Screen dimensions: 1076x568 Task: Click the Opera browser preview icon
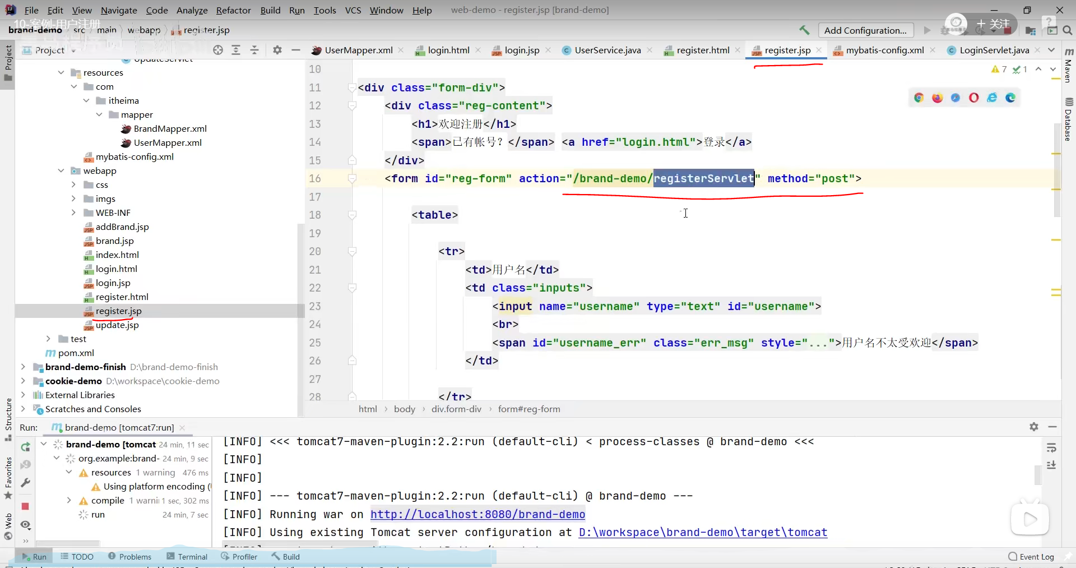(x=974, y=98)
